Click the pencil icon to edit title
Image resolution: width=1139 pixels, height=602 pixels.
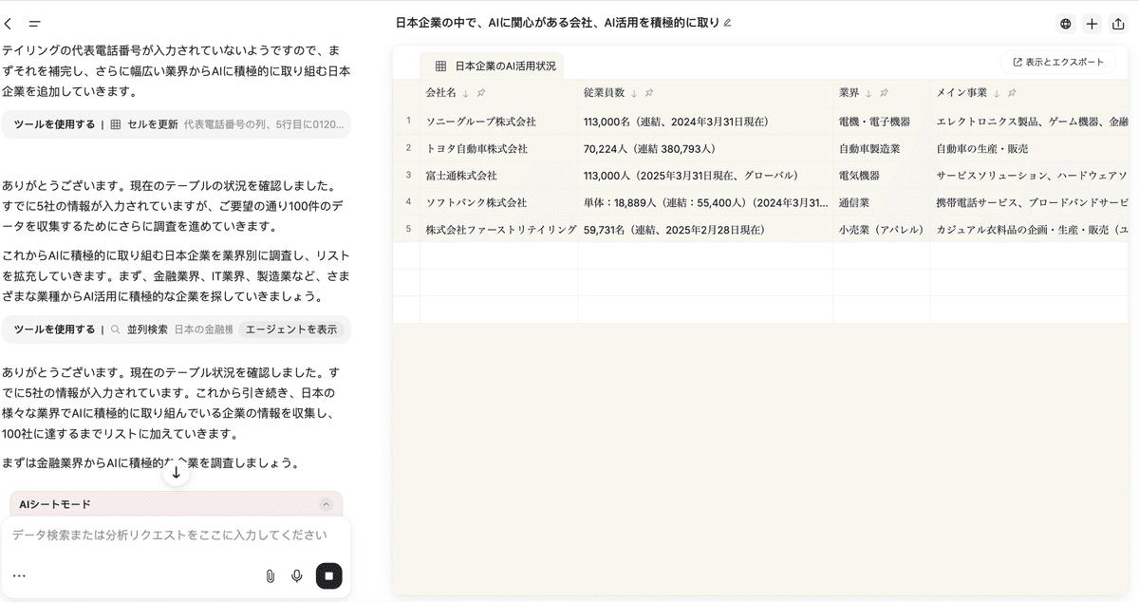728,23
